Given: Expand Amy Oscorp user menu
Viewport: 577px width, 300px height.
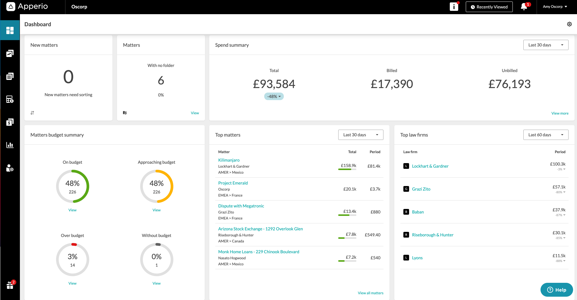Looking at the screenshot, I should click(555, 7).
